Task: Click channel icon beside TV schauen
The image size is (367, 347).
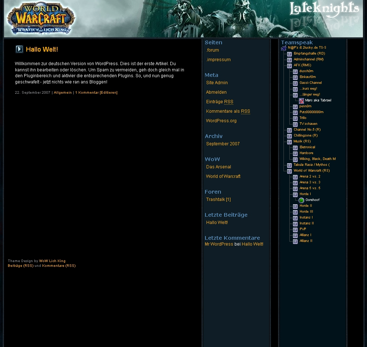Action: tap(295, 124)
